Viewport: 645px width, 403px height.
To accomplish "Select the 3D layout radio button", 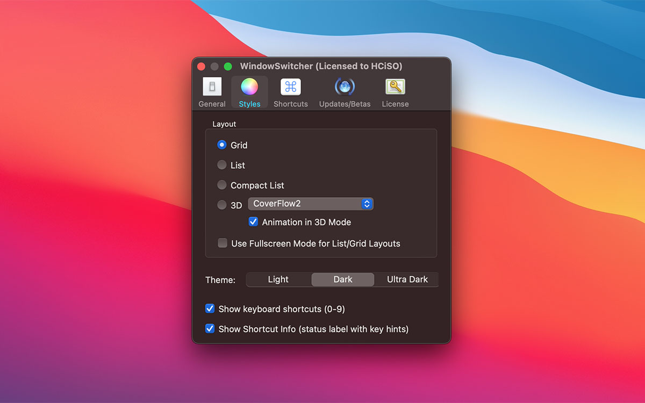I will 221,205.
